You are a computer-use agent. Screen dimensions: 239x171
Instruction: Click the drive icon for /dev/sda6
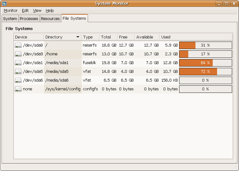coord(18,80)
